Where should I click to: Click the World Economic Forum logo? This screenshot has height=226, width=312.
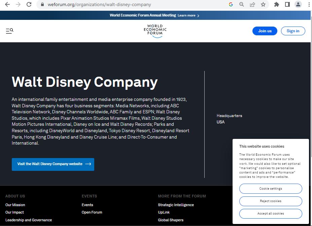tap(155, 31)
